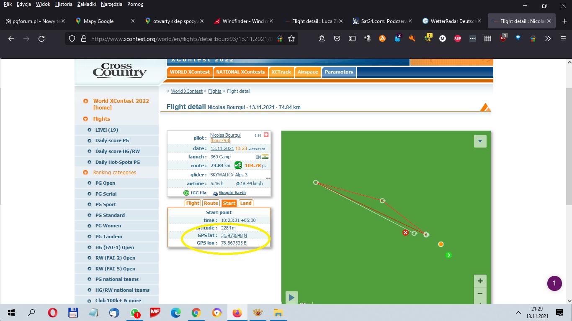Click the Cross Country logo
572x321 pixels.
point(120,71)
